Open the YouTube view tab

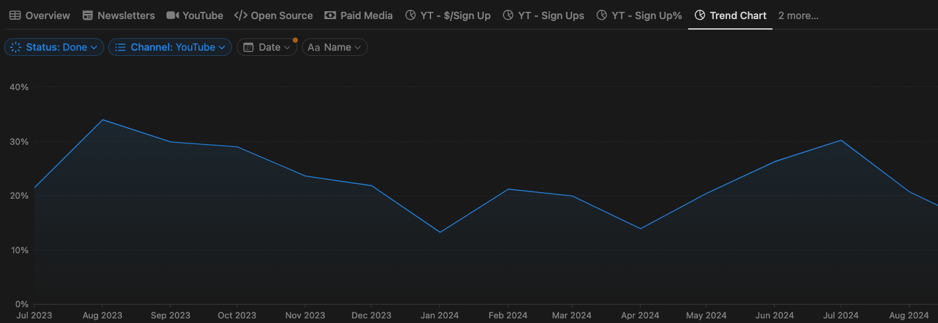point(194,15)
